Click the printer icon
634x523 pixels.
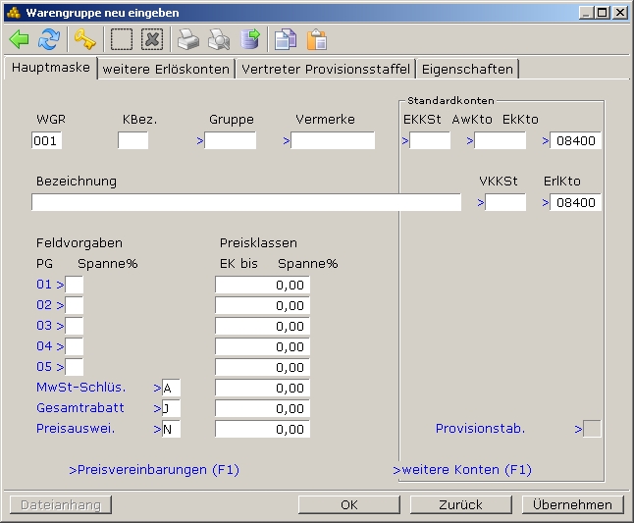point(187,39)
